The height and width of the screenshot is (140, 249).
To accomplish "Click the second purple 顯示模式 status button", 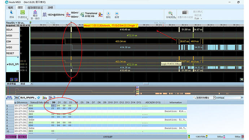I will tap(22, 137).
